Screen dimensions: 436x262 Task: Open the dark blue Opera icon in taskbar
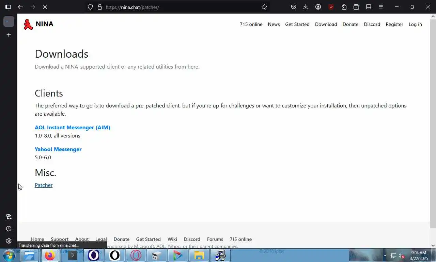[x=94, y=255]
